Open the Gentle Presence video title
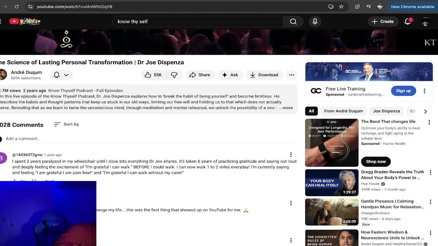438x246 pixels. tap(392, 204)
